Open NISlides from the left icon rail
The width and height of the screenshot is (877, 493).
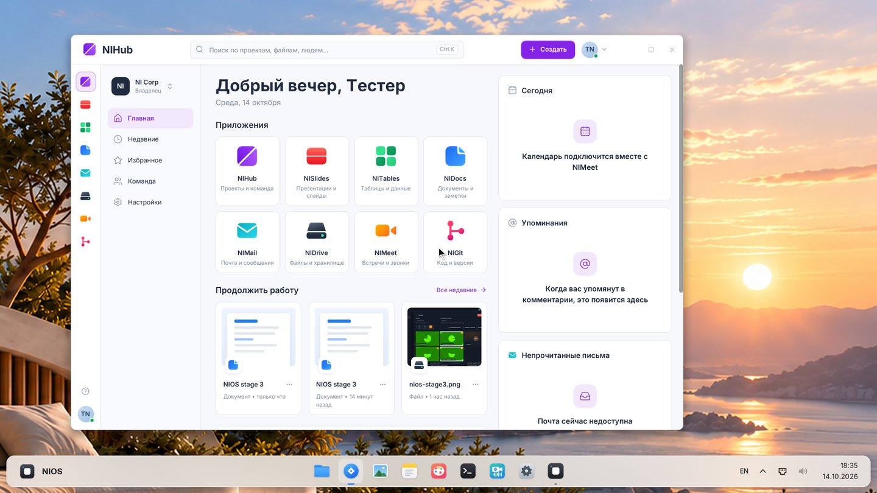click(x=85, y=105)
